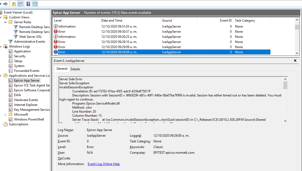Click the Key Management Service log icon
The height and width of the screenshot is (171, 302).
pyautogui.click(x=11, y=110)
